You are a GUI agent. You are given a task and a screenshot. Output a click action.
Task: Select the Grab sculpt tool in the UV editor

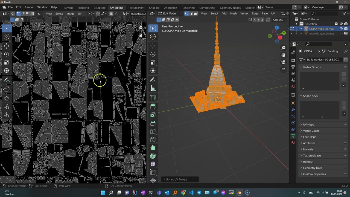point(7,99)
